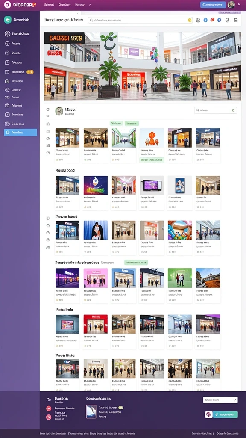Select the first green filter chip above thumbnails
246x438 pixels.
[116, 123]
